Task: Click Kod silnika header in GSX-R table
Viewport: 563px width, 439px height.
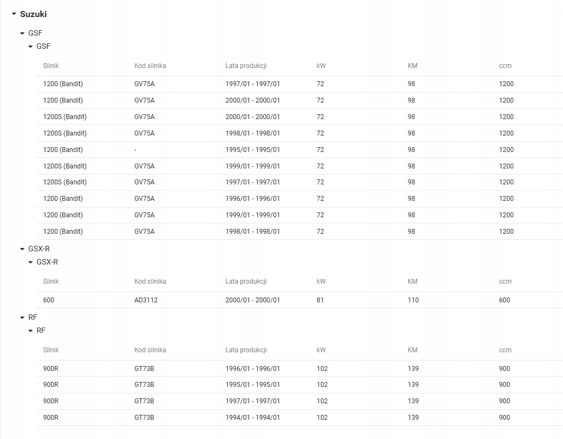Action: tap(150, 282)
